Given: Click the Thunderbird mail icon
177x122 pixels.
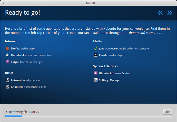Looking at the screenshot, I should tap(7, 55).
